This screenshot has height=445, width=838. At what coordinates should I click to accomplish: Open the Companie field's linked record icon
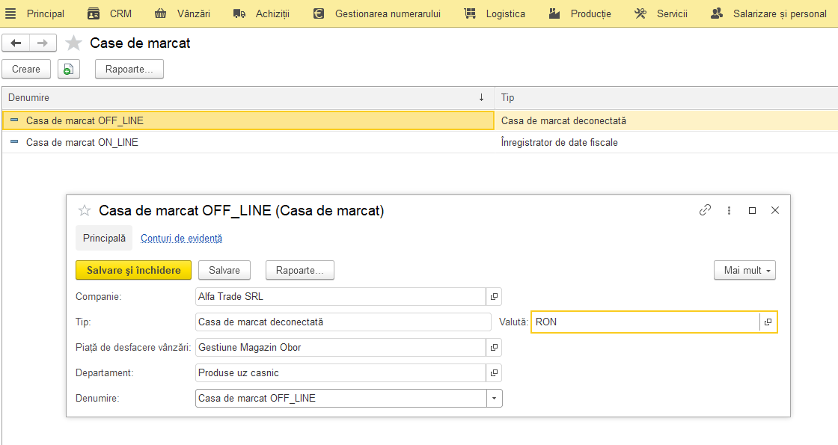(x=494, y=296)
